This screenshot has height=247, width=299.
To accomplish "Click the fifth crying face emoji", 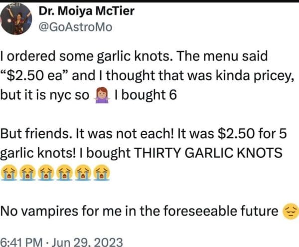I will (83, 174).
